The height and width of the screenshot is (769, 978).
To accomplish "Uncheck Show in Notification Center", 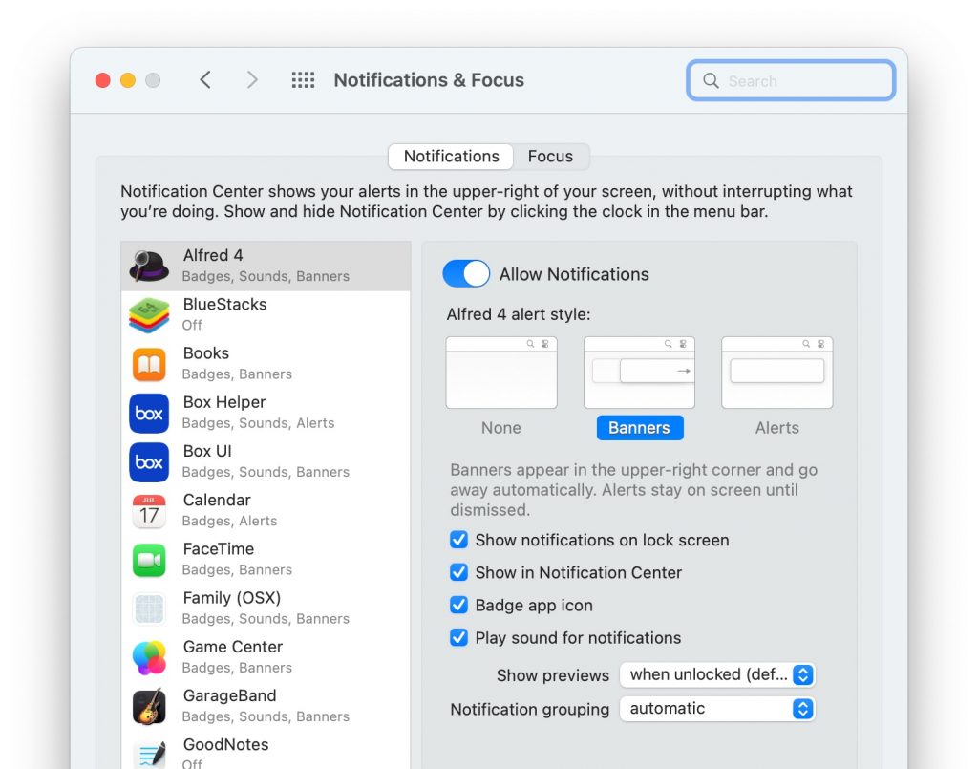I will pyautogui.click(x=459, y=572).
